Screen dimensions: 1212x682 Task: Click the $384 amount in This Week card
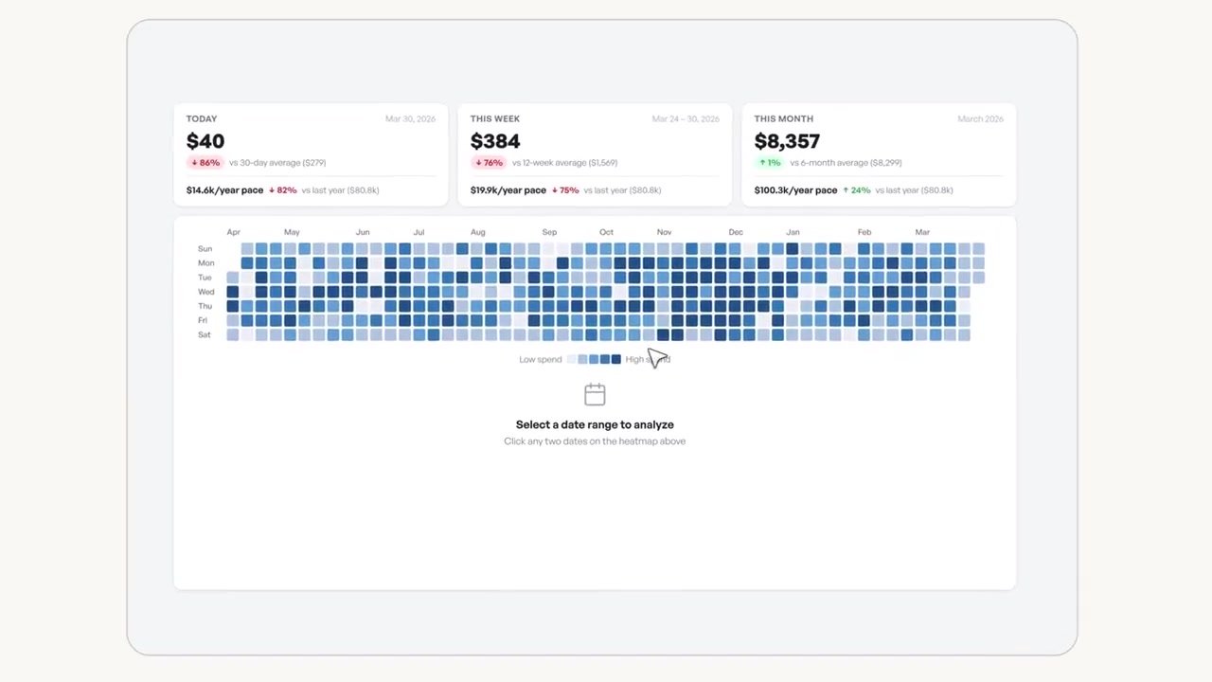(x=495, y=141)
